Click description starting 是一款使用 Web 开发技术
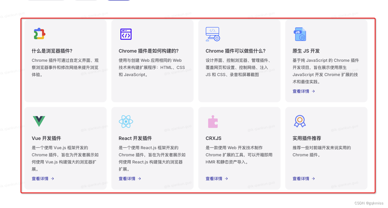Viewport: 388px width, 208px height. (239, 155)
